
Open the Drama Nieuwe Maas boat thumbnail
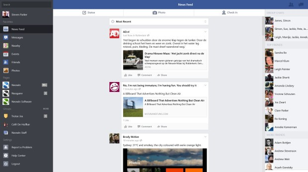point(133,60)
